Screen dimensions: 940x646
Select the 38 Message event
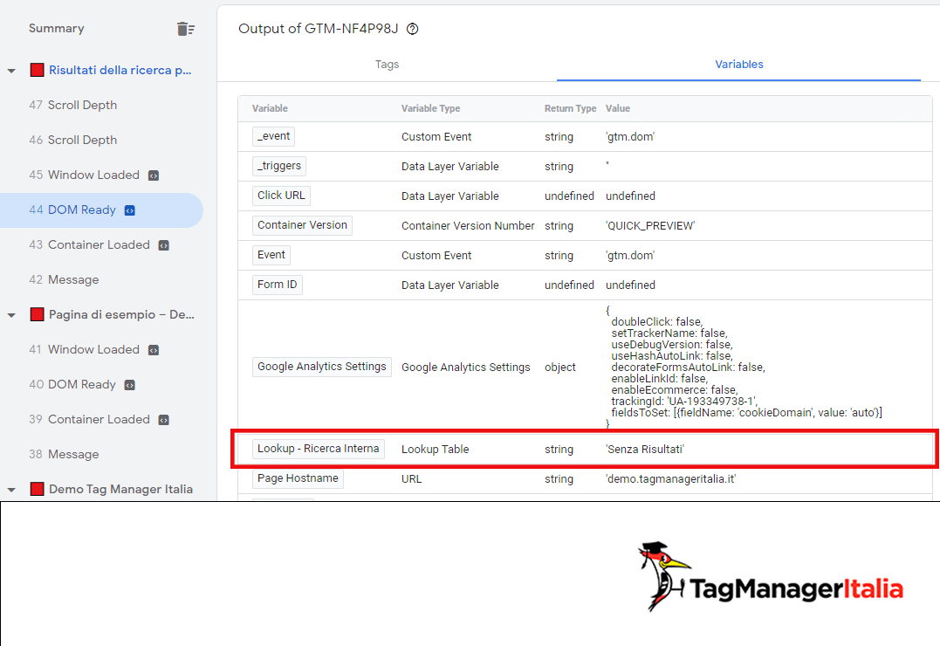pos(64,455)
